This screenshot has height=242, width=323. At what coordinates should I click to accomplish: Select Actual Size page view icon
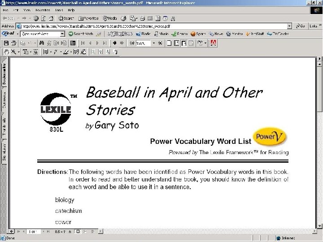169,43
